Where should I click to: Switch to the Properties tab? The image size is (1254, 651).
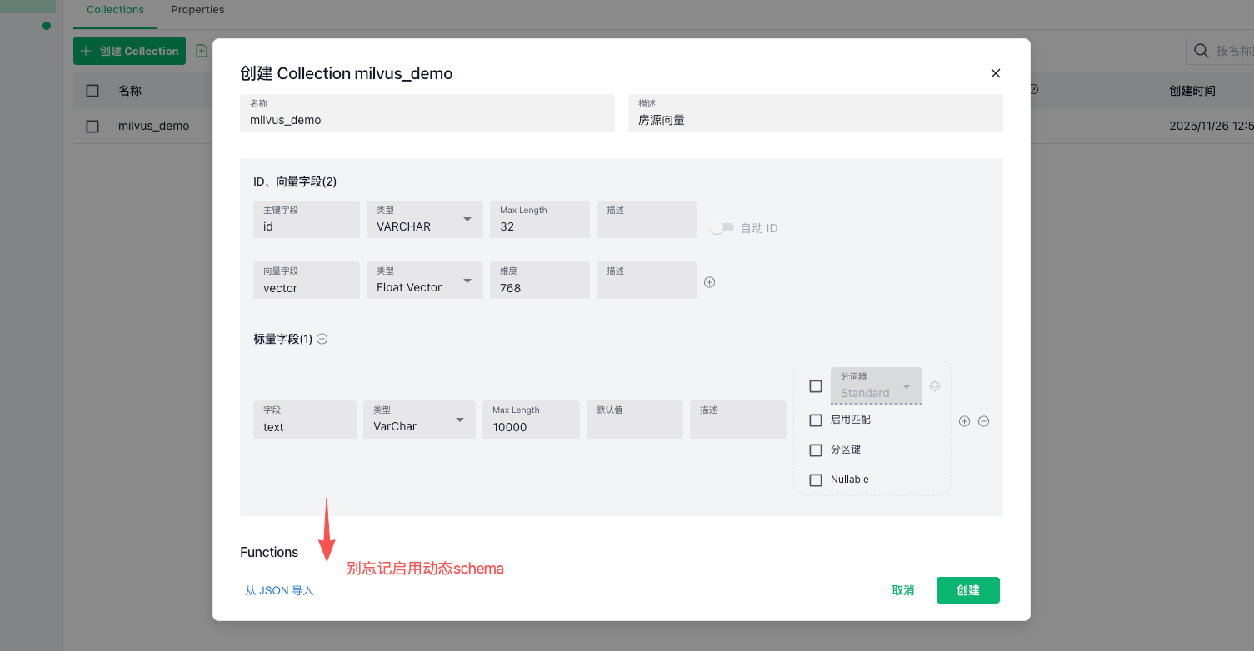point(197,10)
